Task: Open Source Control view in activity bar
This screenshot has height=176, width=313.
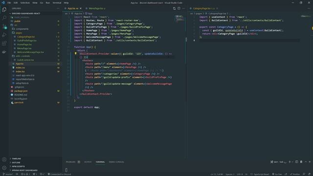Action: 4,26
